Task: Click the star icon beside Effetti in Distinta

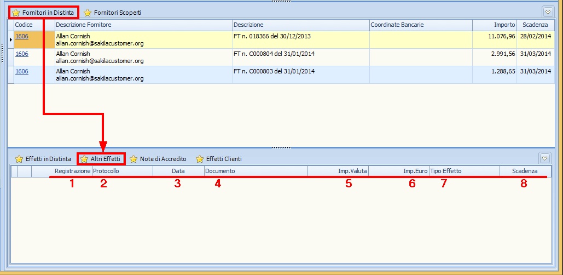Action: [x=19, y=159]
